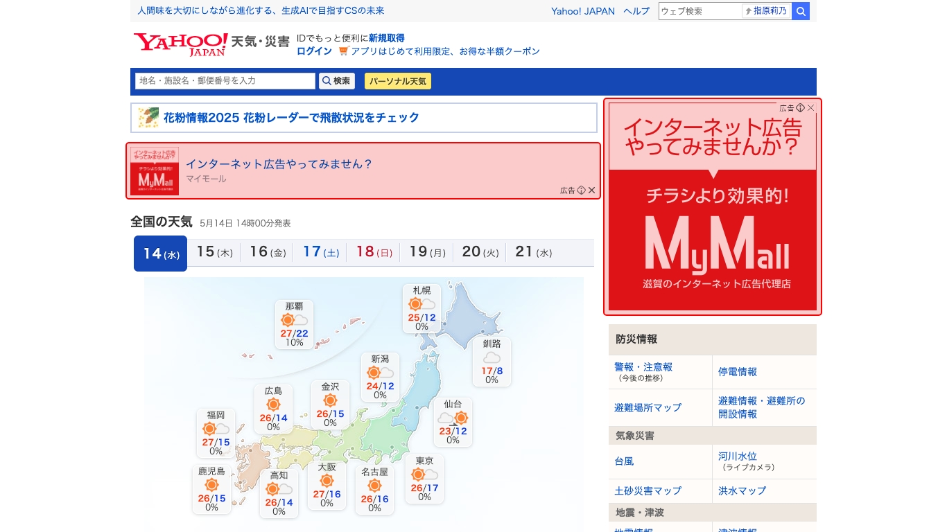Open the 河川水位 link
The height and width of the screenshot is (532, 947).
(738, 456)
